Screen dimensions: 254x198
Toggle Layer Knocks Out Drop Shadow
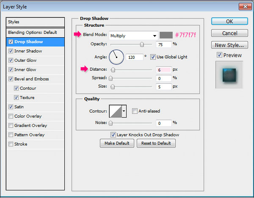[x=113, y=135]
